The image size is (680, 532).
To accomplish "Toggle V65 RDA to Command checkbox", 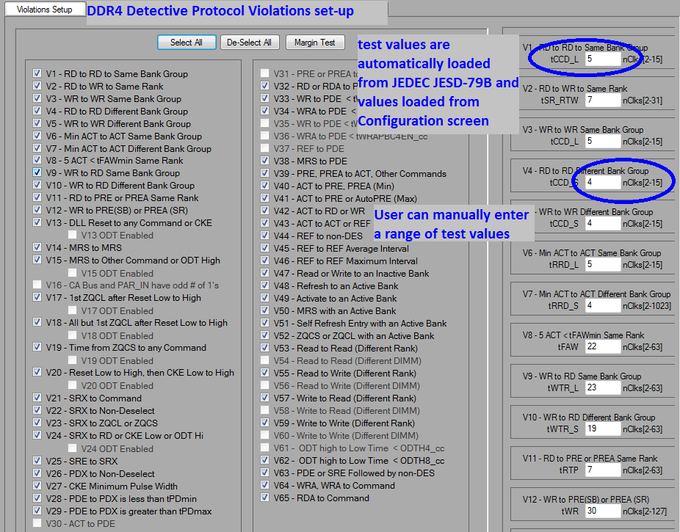I will pyautogui.click(x=264, y=498).
